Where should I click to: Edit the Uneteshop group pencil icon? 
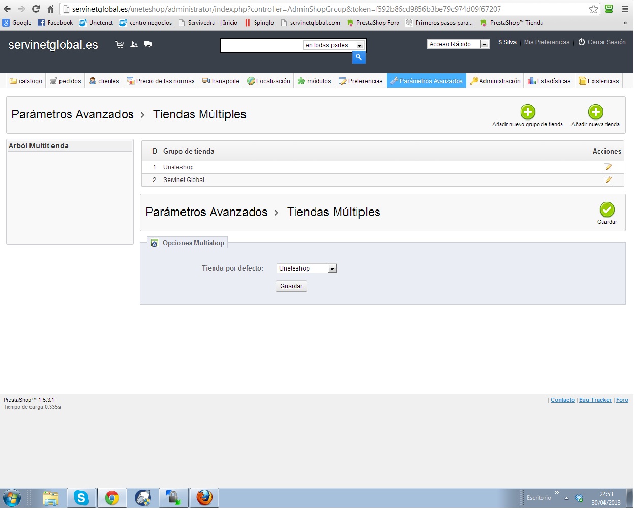[608, 167]
